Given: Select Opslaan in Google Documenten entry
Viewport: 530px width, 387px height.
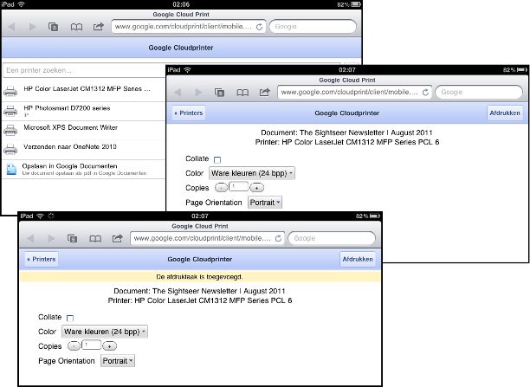Looking at the screenshot, I should (85, 170).
